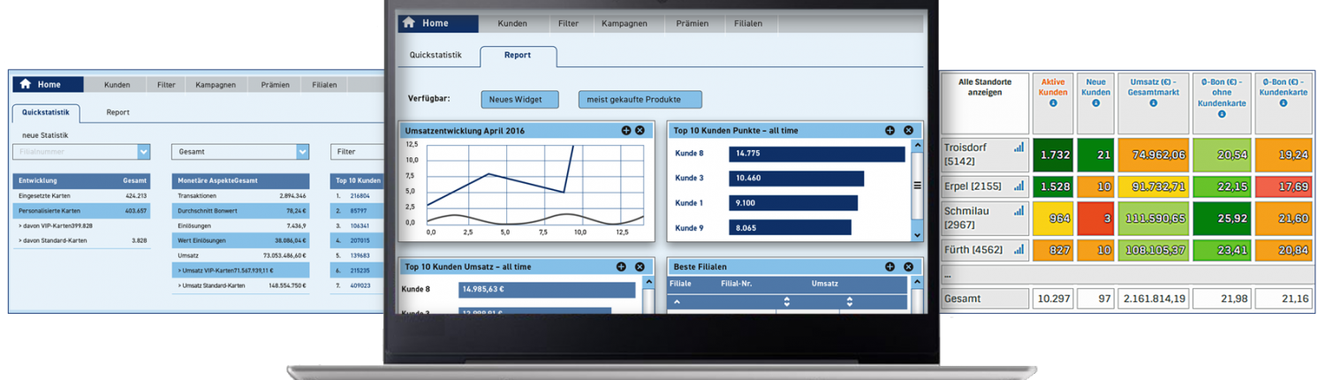The width and height of the screenshot is (1325, 380).
Task: Open the Filter dropdown field in left window
Action: [x=357, y=152]
